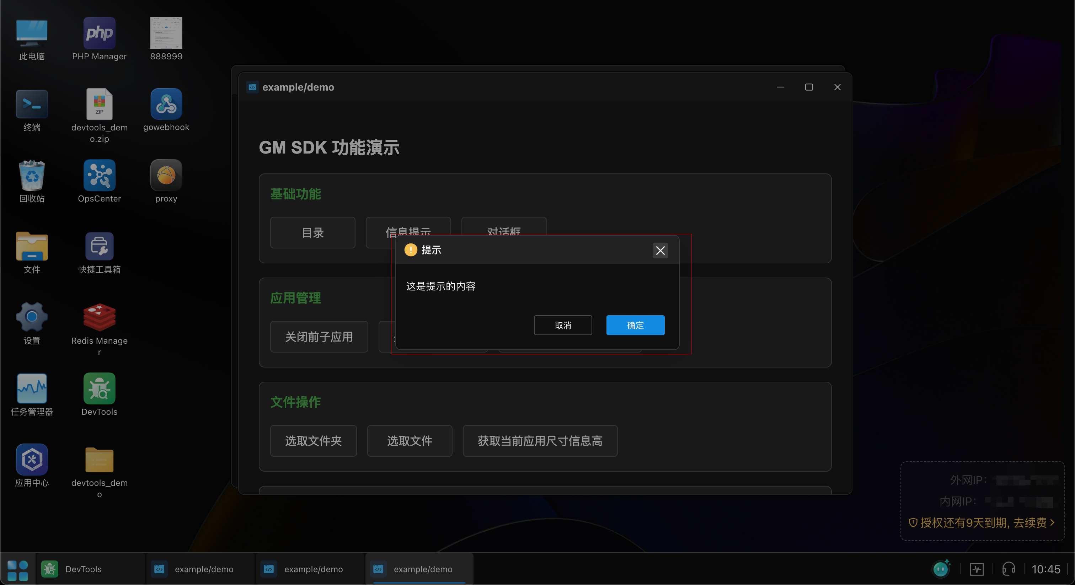Screen dimensions: 1075x585
Task: Click the 目录 button
Action: click(312, 233)
